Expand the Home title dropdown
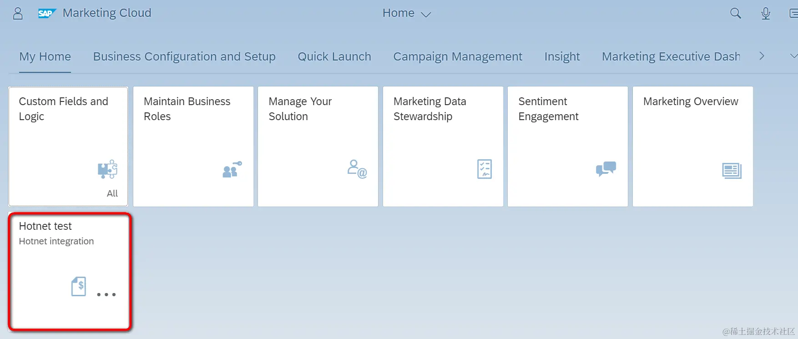Image resolution: width=798 pixels, height=339 pixels. click(x=407, y=13)
